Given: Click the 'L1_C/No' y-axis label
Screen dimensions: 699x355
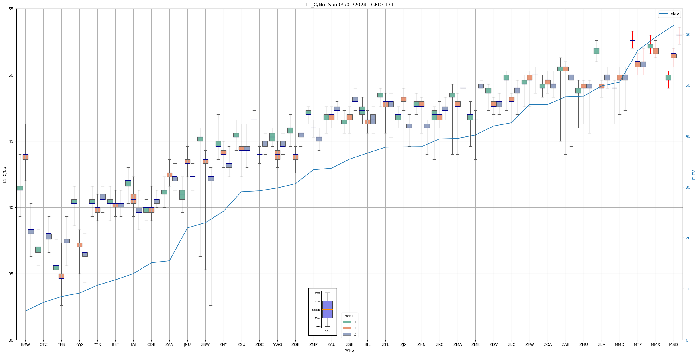Looking at the screenshot, I should pos(5,174).
